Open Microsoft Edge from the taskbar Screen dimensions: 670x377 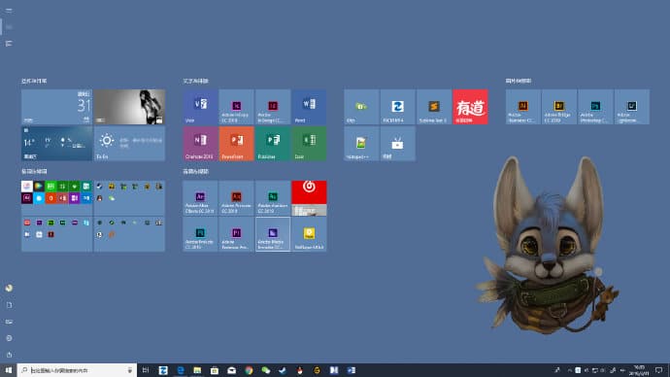(181, 370)
